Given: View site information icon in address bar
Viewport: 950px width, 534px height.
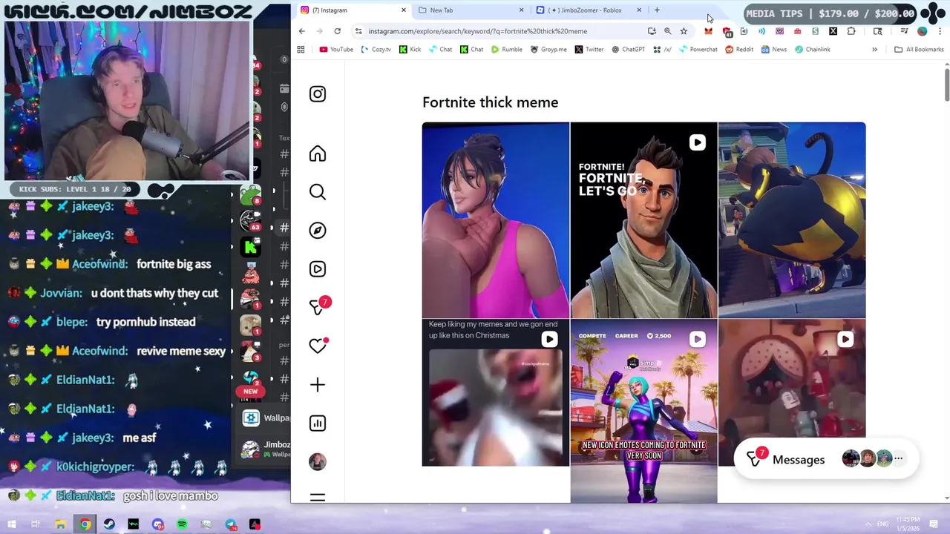Looking at the screenshot, I should [x=358, y=31].
